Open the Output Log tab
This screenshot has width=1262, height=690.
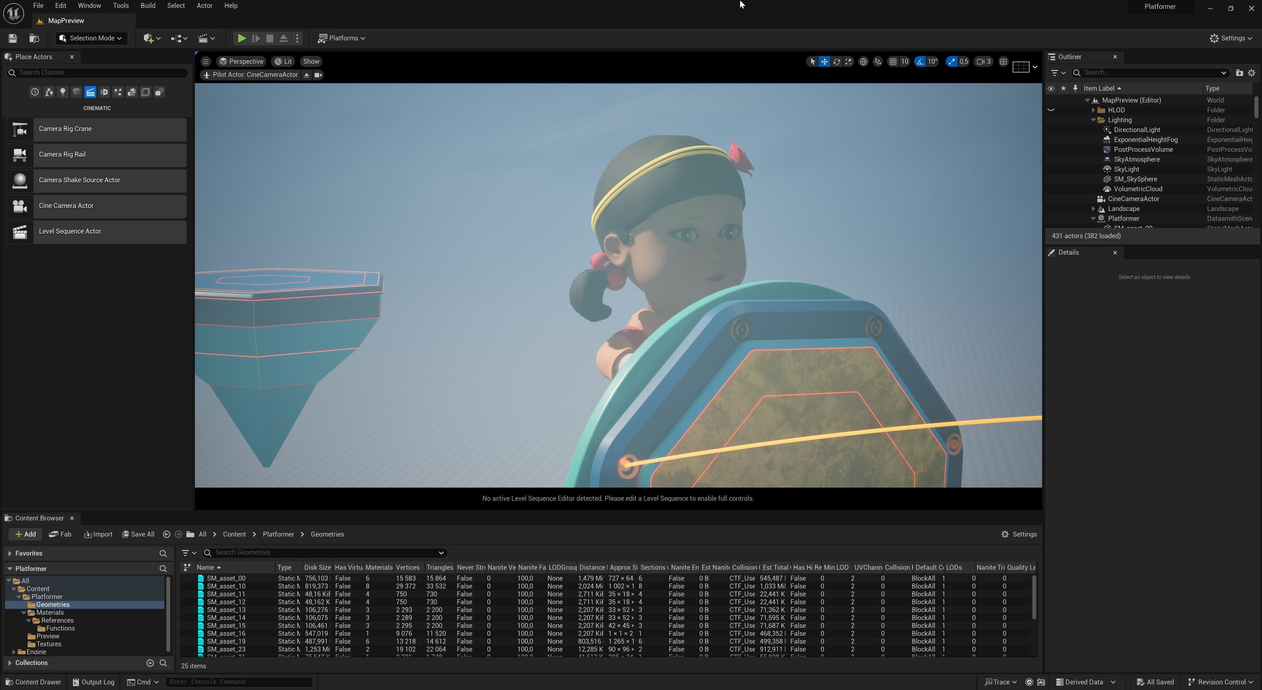[93, 682]
